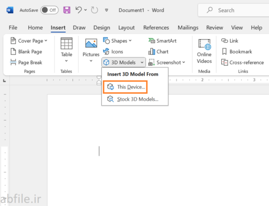Open the References tab

[156, 27]
